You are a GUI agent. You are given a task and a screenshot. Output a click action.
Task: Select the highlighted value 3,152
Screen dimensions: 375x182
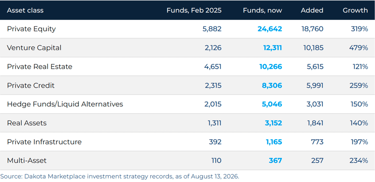point(273,123)
